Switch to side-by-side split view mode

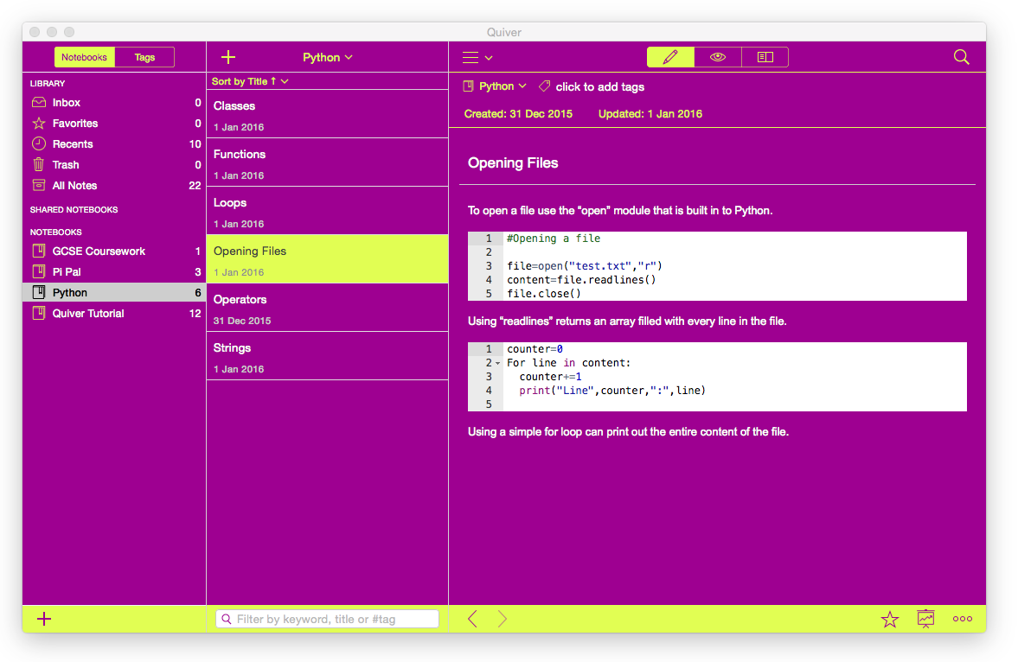[765, 57]
